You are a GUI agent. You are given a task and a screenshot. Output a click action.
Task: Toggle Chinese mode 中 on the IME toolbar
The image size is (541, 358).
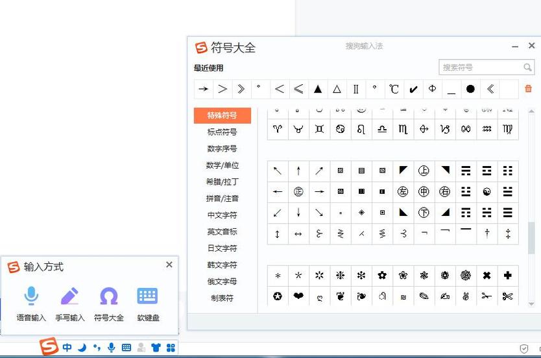tap(67, 348)
